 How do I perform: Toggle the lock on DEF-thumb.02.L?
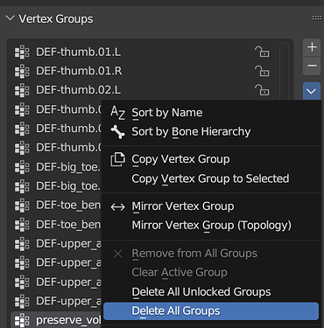pyautogui.click(x=262, y=90)
